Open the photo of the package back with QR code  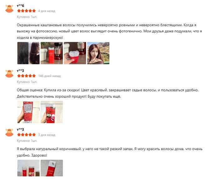[29, 112]
